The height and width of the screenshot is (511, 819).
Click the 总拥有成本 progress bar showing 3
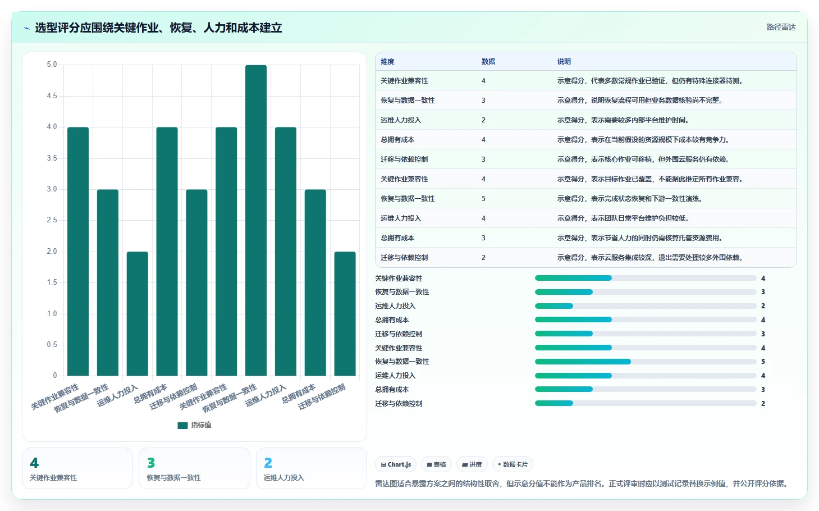click(x=646, y=389)
